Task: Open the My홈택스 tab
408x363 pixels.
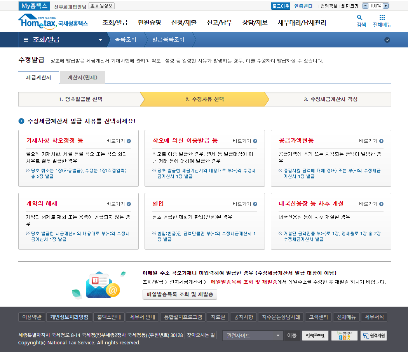Action: point(34,6)
